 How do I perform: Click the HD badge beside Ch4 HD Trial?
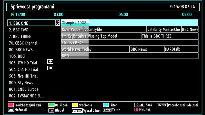click(x=50, y=68)
